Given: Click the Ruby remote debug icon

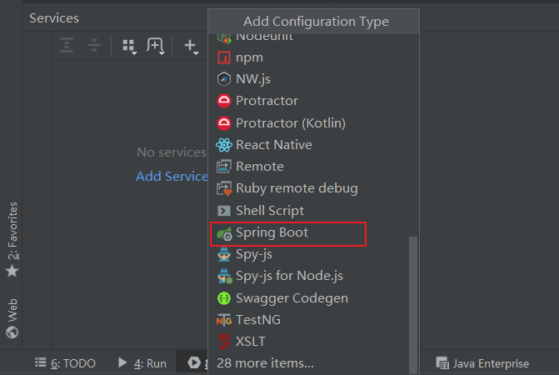Looking at the screenshot, I should (x=224, y=188).
